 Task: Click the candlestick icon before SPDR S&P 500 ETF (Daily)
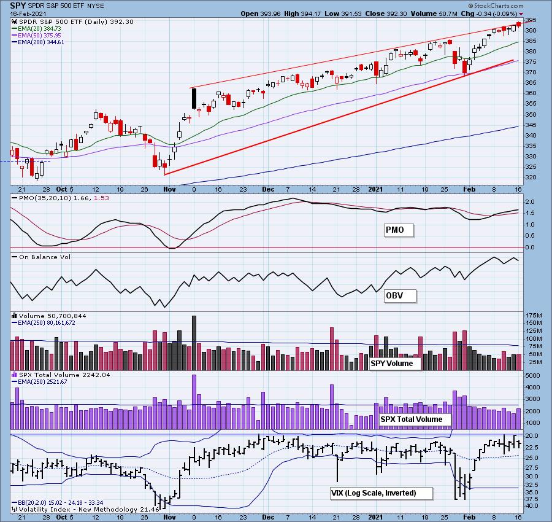coord(15,22)
